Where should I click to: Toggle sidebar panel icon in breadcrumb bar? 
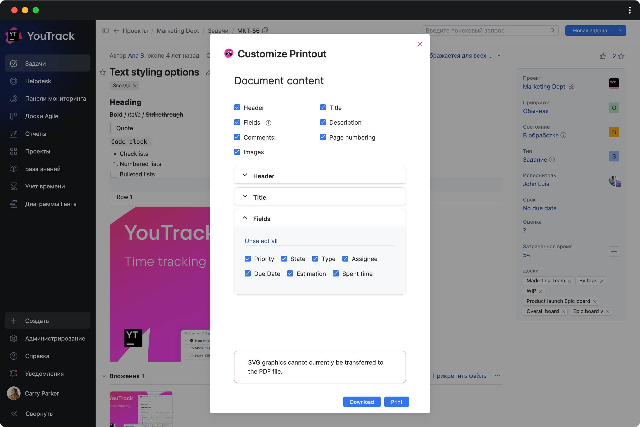pos(106,30)
